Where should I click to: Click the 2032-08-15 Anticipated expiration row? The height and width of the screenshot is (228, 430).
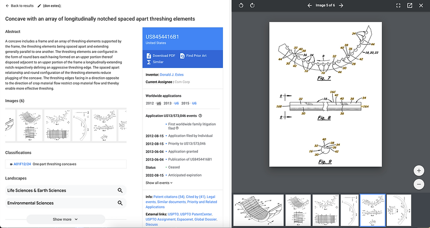coord(174,175)
